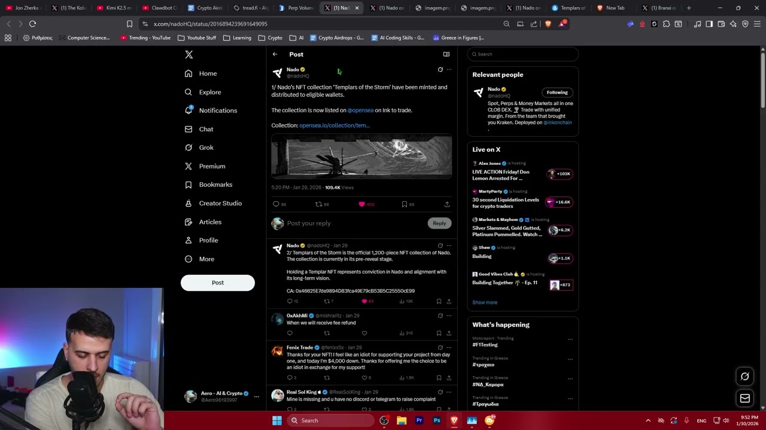This screenshot has width=766, height=430.
Task: Open Explore from the sidebar
Action: tap(203, 92)
